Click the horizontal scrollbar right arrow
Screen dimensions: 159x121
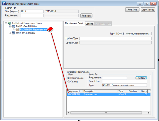point(149,113)
